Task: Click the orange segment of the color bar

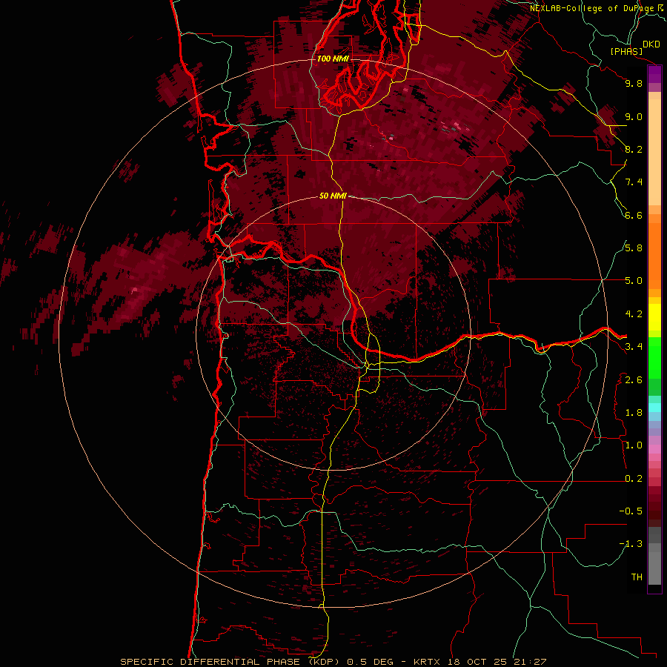Action: pyautogui.click(x=654, y=256)
